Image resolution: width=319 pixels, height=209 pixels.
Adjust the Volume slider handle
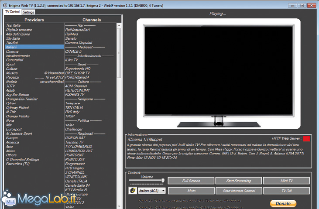(x=163, y=180)
